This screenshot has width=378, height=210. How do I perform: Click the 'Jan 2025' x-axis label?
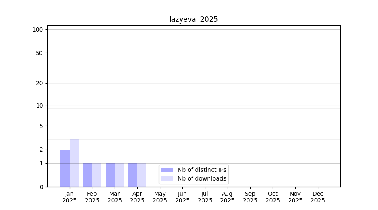click(69, 197)
